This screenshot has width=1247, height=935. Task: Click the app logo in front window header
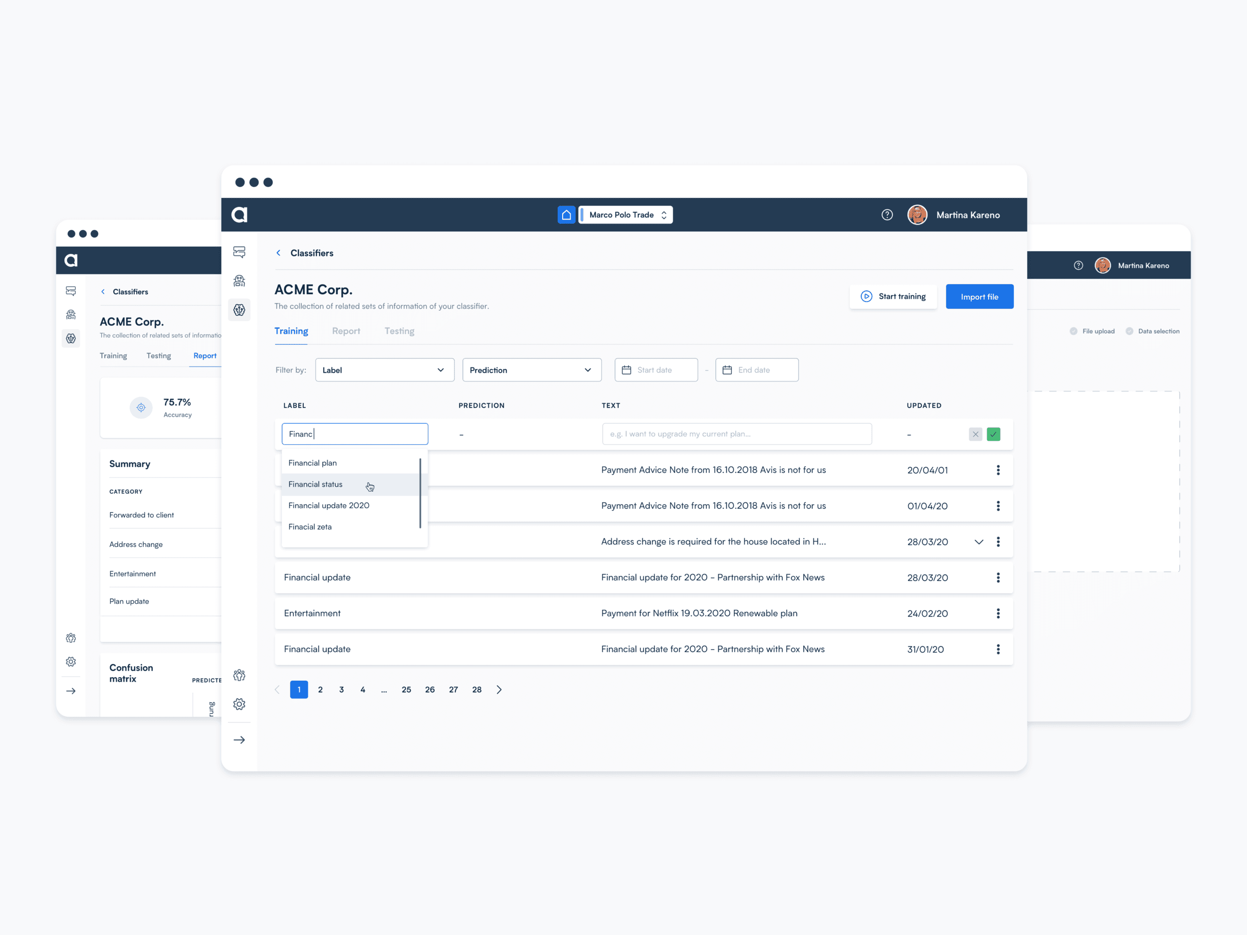239,215
